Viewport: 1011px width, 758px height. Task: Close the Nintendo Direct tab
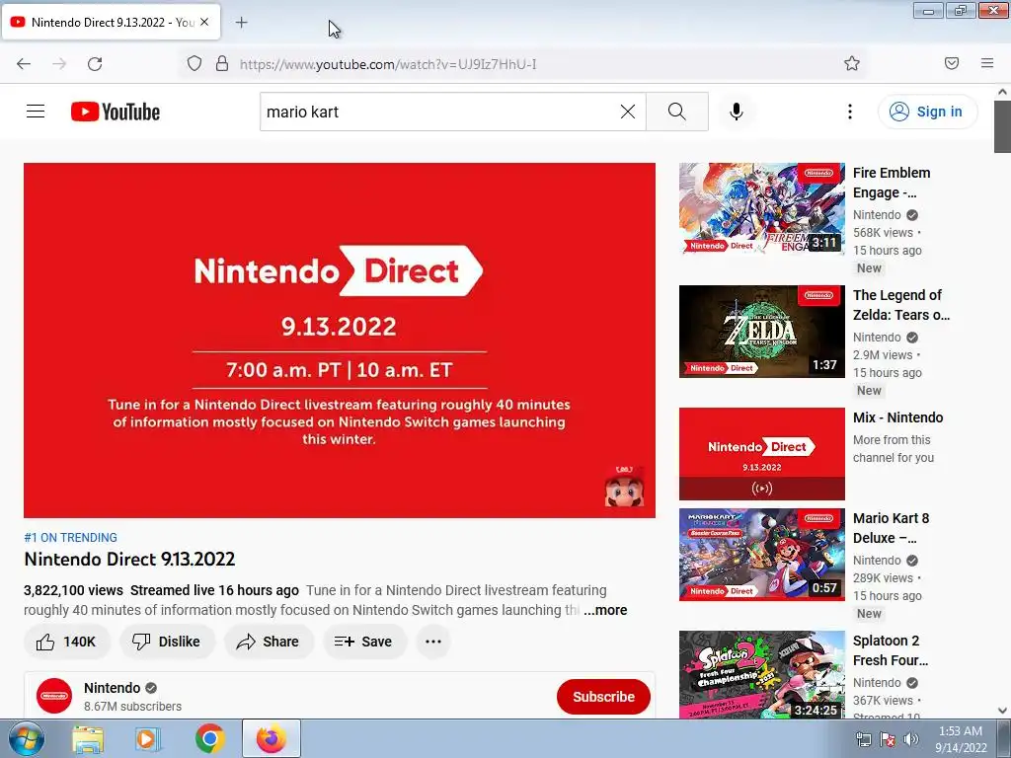point(204,22)
